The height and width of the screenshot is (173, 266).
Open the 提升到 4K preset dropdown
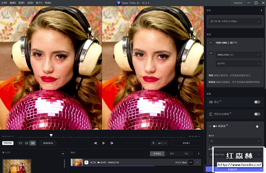[x=235, y=22]
